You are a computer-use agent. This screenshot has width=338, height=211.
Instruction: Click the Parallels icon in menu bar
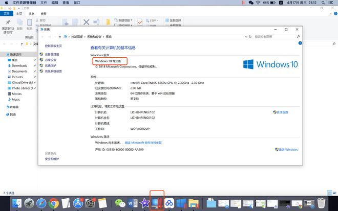(243, 3)
